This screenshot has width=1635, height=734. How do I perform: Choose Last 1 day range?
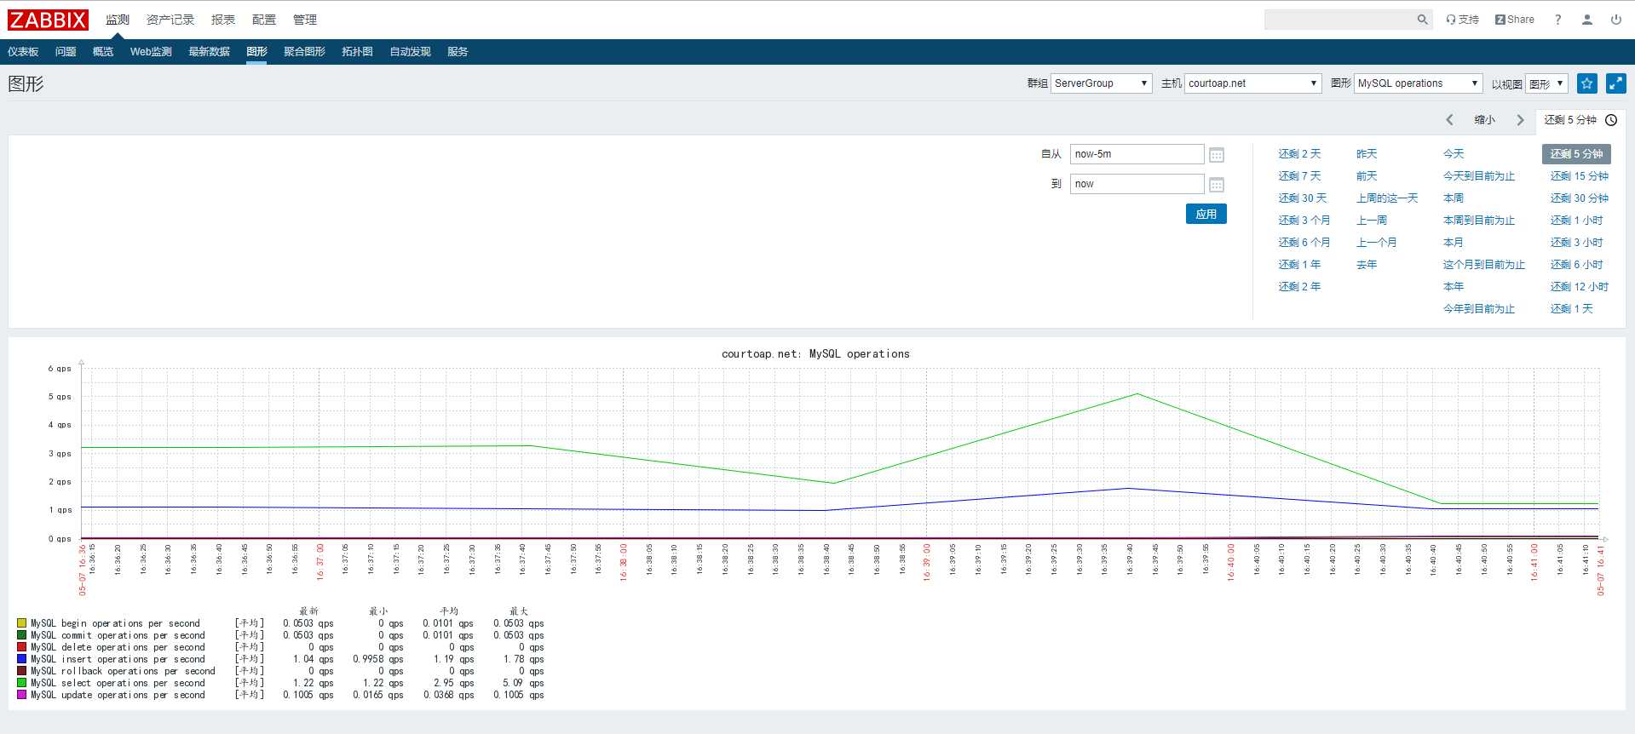coord(1571,309)
